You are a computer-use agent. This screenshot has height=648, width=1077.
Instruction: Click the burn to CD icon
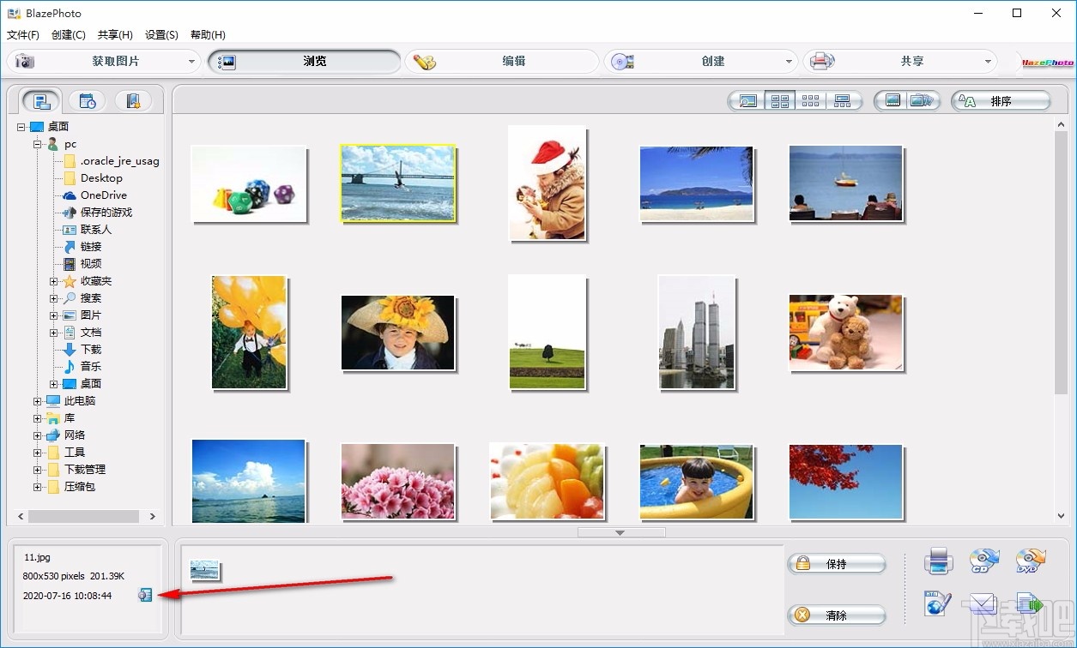tap(983, 561)
